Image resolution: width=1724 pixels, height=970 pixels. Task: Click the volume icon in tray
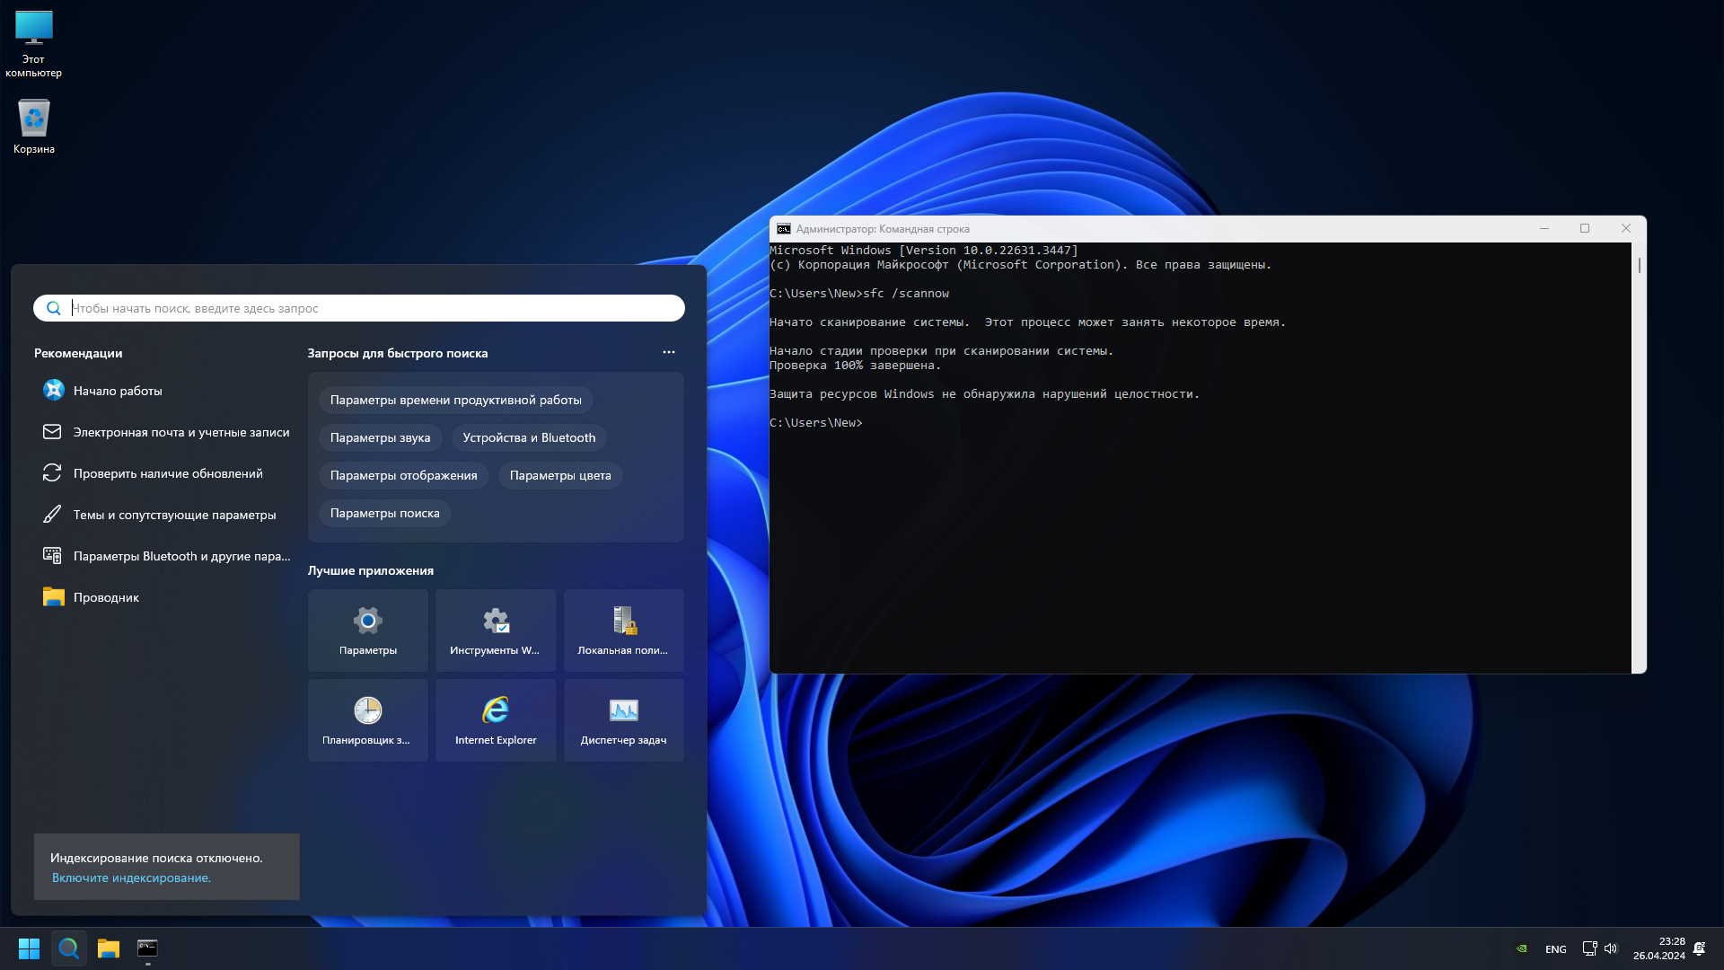point(1611,948)
